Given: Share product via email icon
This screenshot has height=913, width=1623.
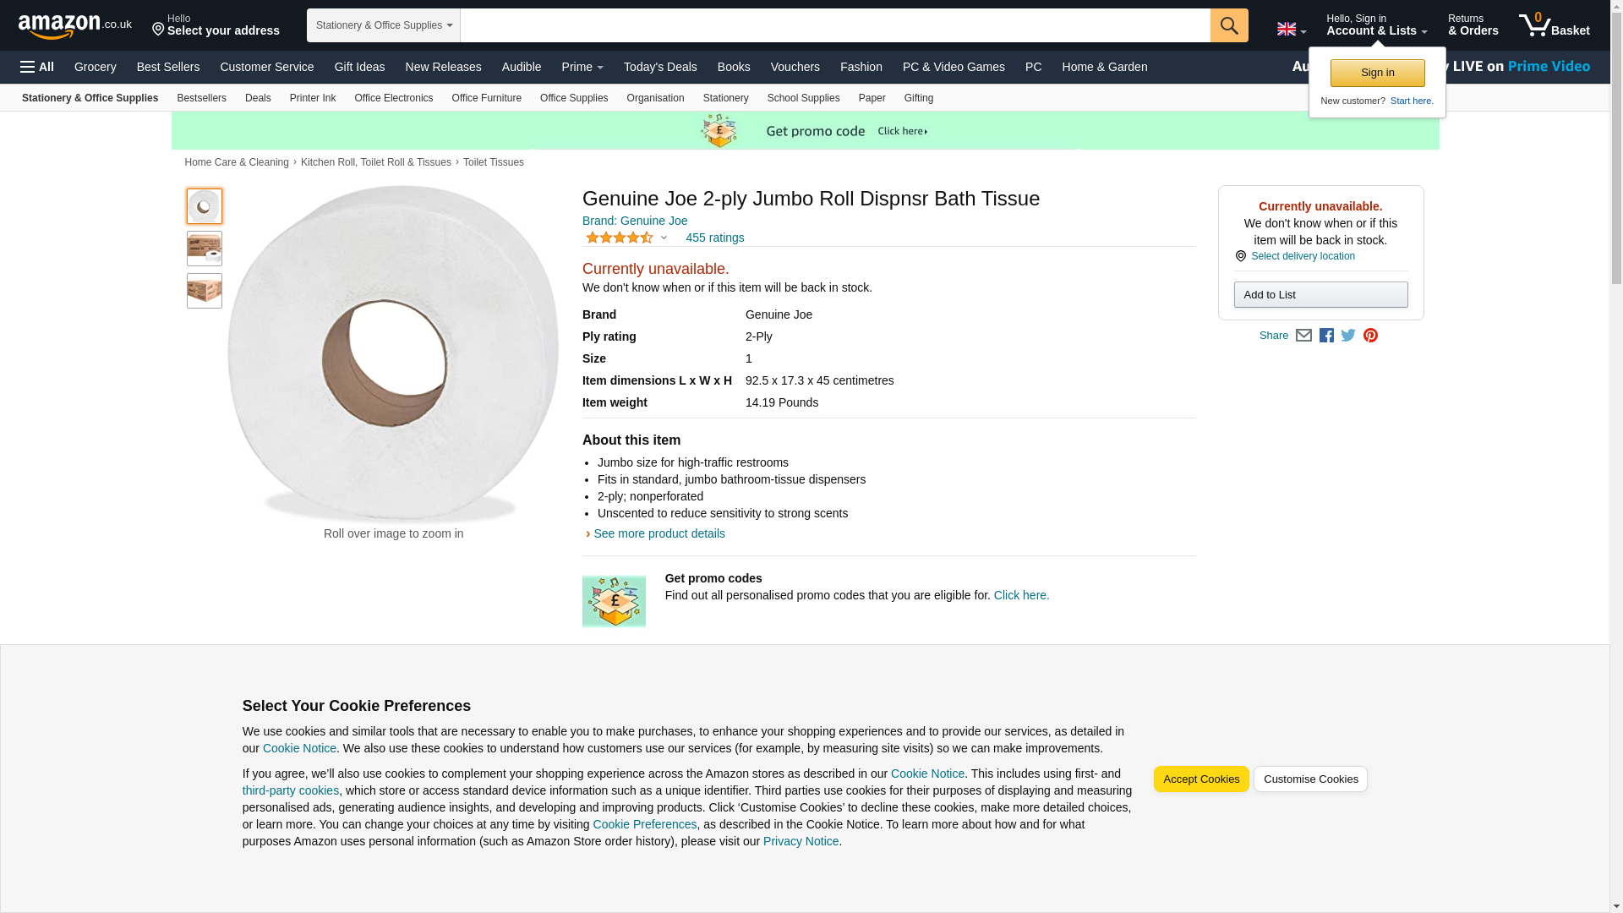Looking at the screenshot, I should (1303, 336).
